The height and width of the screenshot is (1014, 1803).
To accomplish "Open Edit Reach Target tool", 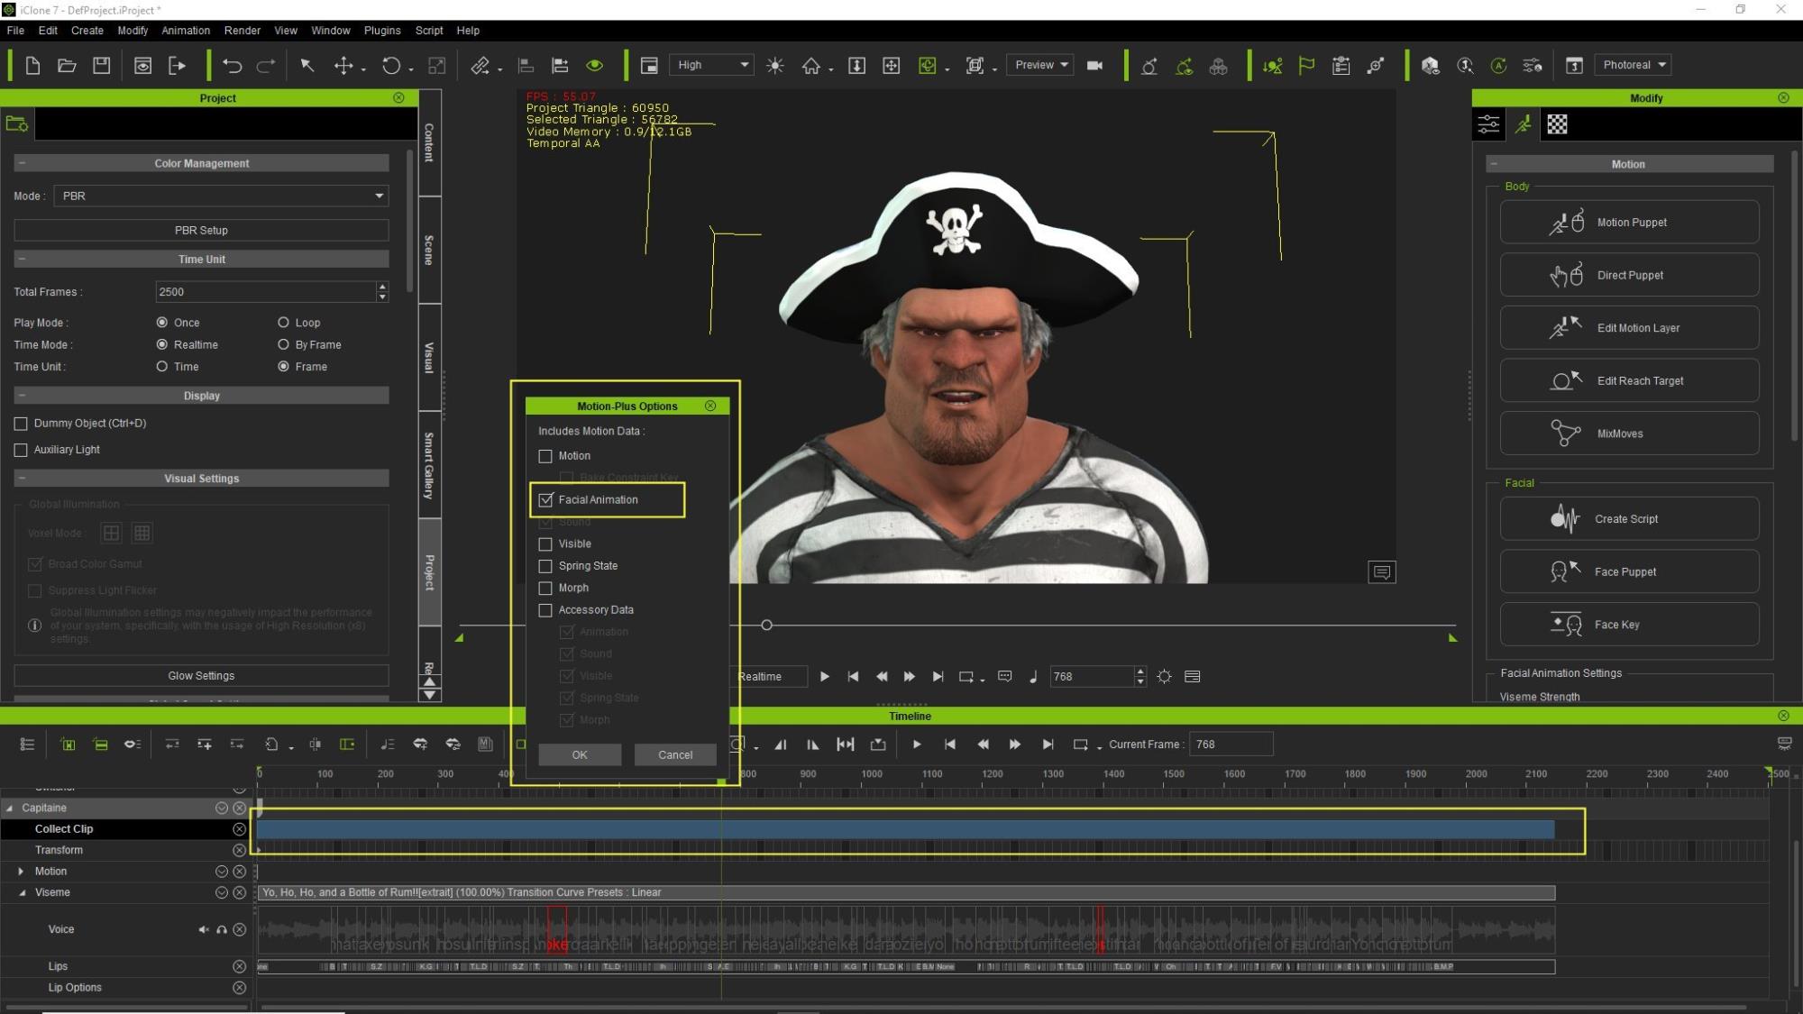I will 1629,380.
